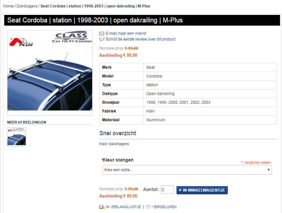Click the Class Car Hi-Fi Center logo
The height and width of the screenshot is (213, 282).
72,37
